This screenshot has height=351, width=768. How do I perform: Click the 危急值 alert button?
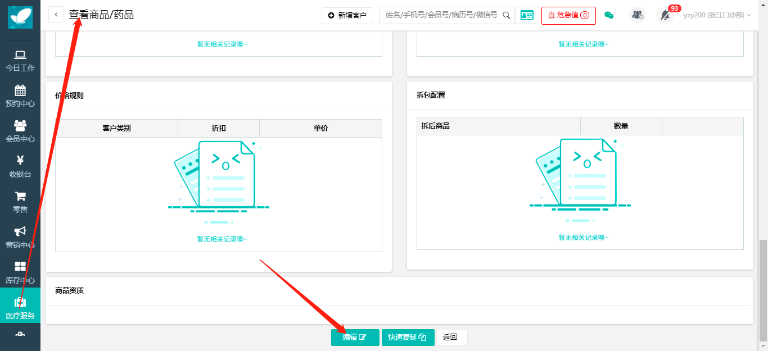[568, 15]
